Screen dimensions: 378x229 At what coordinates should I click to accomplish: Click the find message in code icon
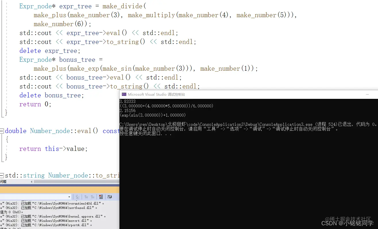pos(78,197)
